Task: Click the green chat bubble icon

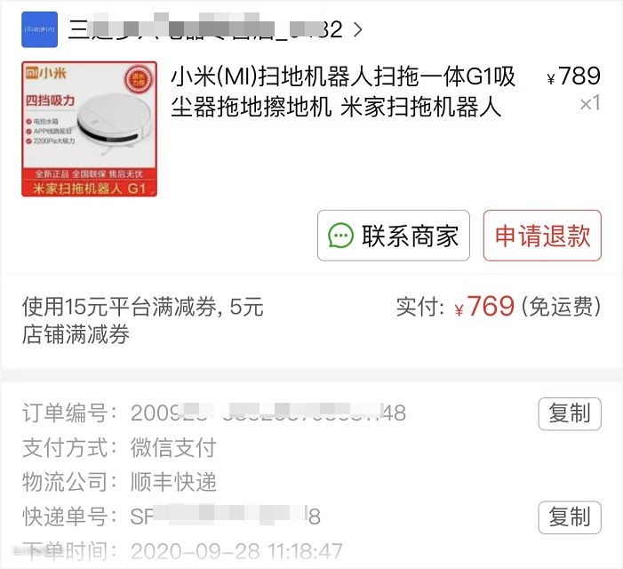Action: pos(340,236)
